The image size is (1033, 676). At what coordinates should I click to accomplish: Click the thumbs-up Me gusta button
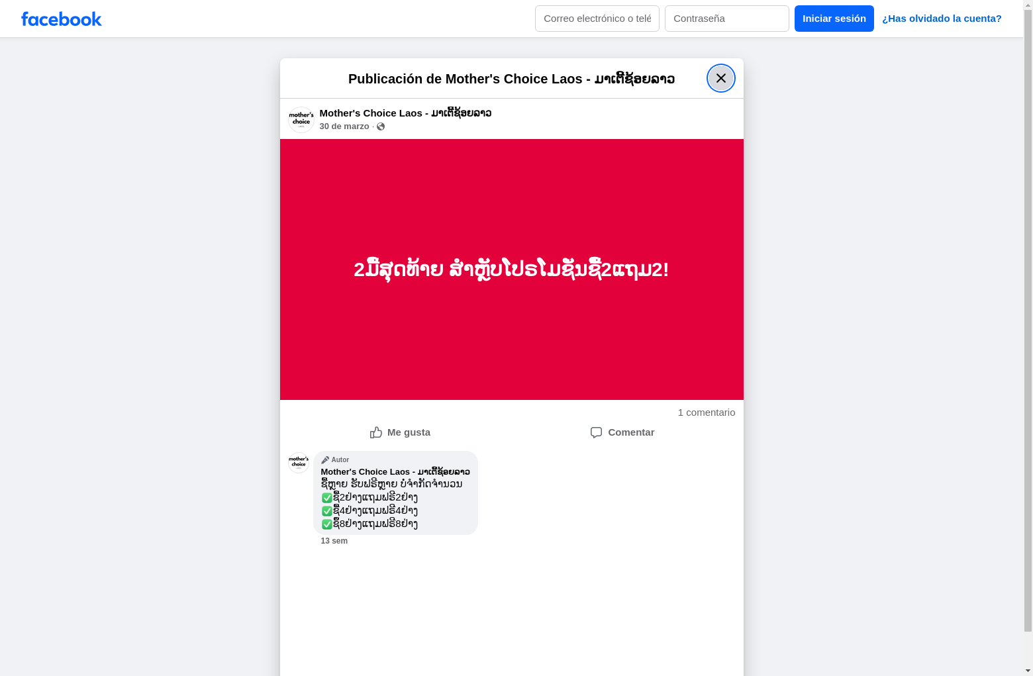(x=400, y=432)
